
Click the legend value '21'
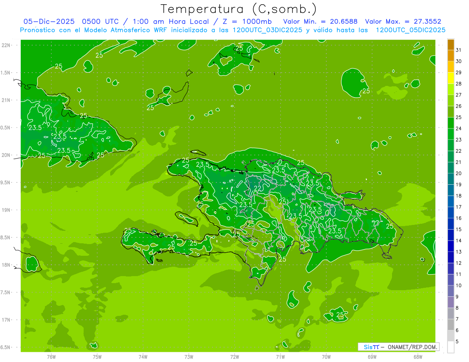point(458,162)
